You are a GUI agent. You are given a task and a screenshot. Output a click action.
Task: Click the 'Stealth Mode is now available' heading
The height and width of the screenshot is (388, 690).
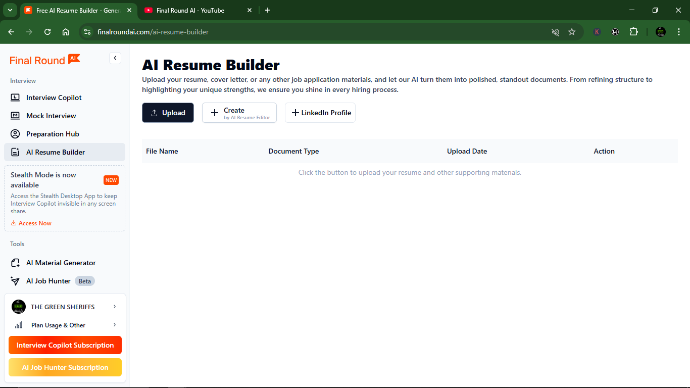pos(43,180)
